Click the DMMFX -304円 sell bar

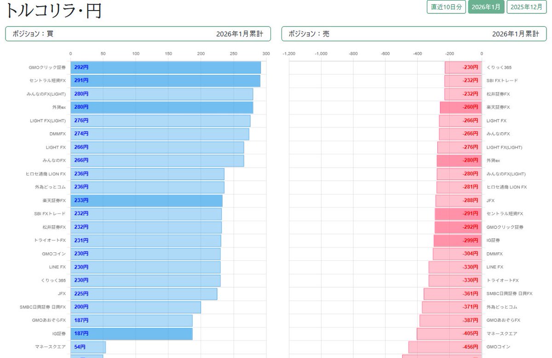click(x=457, y=254)
